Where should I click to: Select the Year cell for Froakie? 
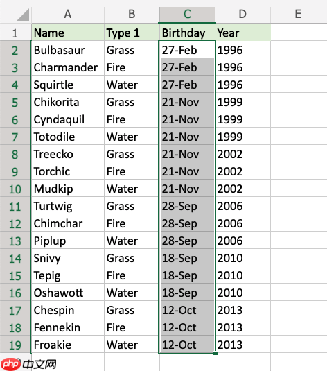243,345
